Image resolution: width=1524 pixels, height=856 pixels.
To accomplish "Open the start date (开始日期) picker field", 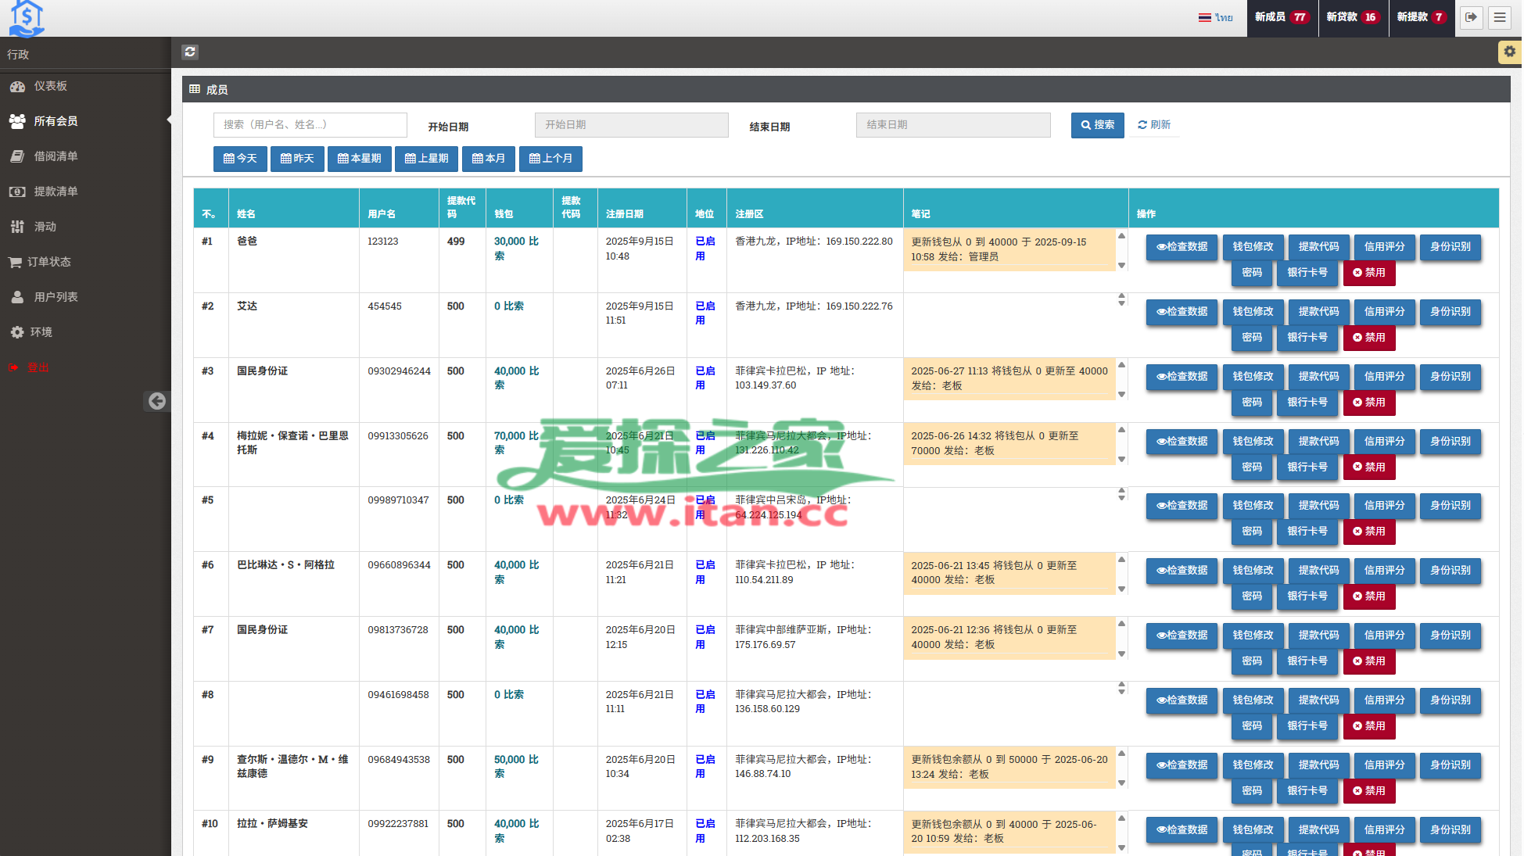I will point(631,125).
